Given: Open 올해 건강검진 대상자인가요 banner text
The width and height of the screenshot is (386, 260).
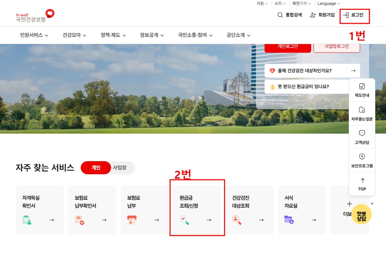Looking at the screenshot, I should click(x=305, y=71).
